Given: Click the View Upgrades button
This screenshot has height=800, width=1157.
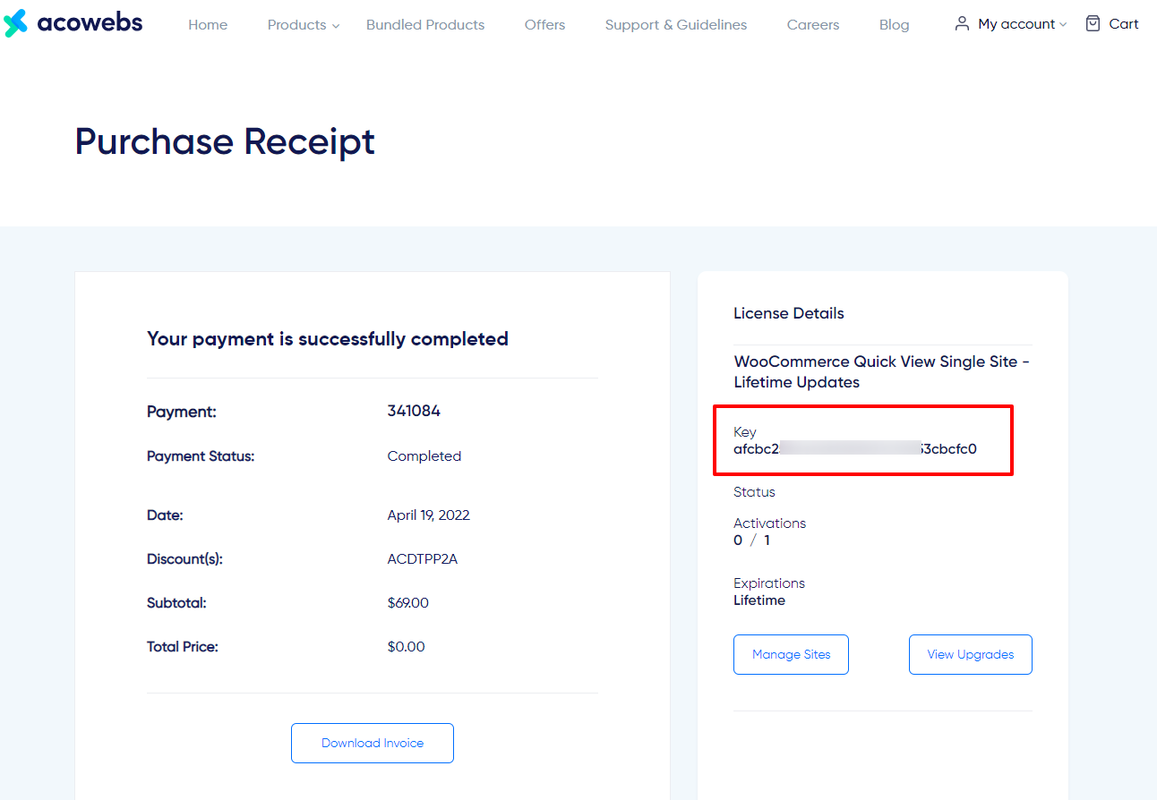Looking at the screenshot, I should (x=971, y=654).
